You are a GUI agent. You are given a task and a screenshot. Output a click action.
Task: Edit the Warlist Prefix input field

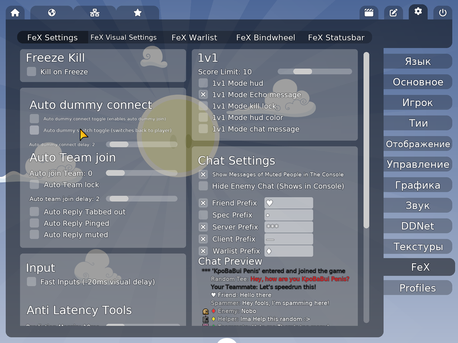click(289, 251)
